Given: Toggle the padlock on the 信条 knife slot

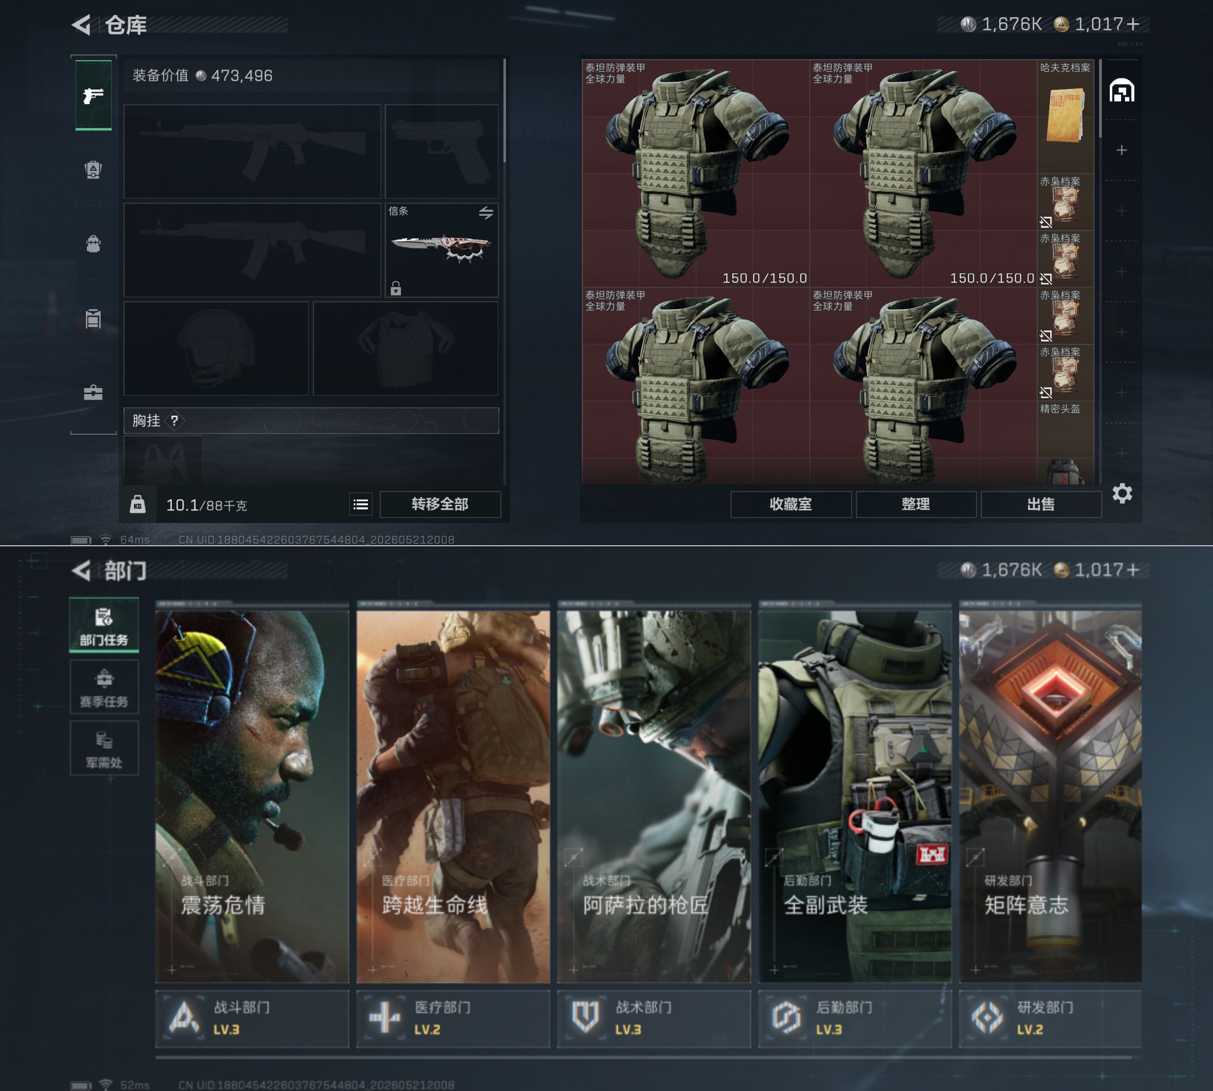Looking at the screenshot, I should (x=396, y=289).
